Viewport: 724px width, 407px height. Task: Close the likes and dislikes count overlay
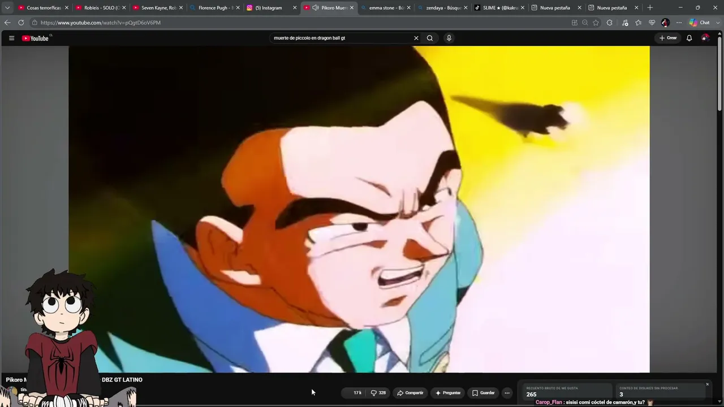[x=707, y=384]
